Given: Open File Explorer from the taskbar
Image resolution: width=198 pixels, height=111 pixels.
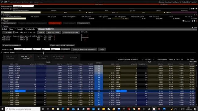Looking at the screenshot, I should [x=53, y=109].
